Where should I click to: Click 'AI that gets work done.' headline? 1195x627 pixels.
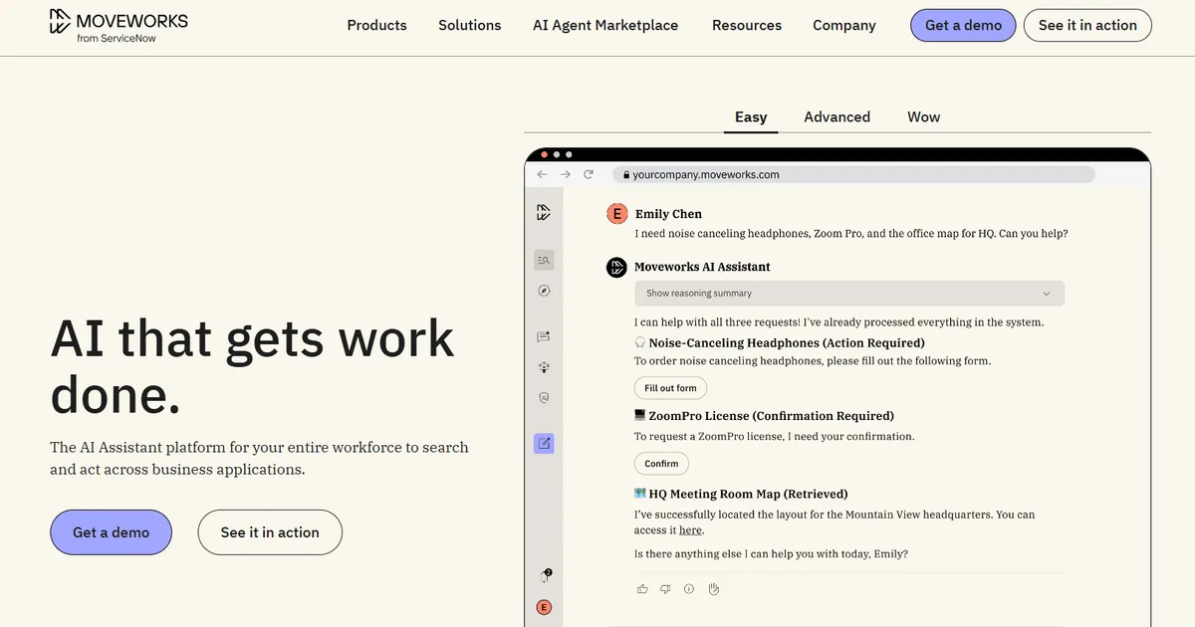[252, 366]
